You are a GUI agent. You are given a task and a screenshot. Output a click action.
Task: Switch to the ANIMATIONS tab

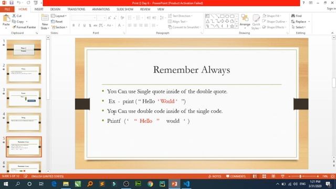[x=101, y=9]
